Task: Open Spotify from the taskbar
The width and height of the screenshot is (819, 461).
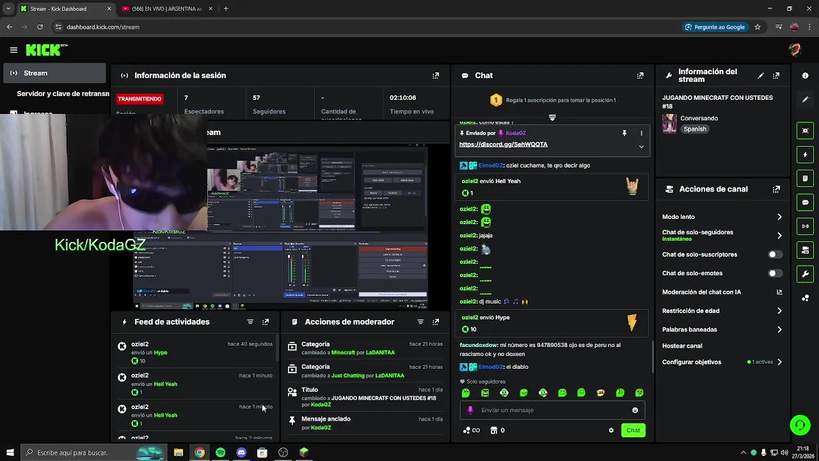Action: click(220, 453)
